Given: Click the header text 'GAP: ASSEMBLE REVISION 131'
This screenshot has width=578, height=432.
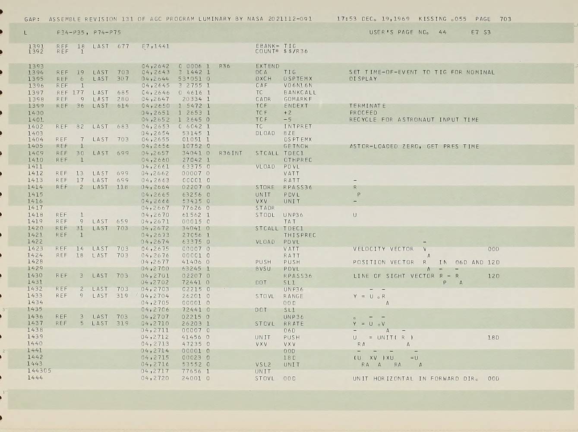Looking at the screenshot, I should pyautogui.click(x=79, y=19).
